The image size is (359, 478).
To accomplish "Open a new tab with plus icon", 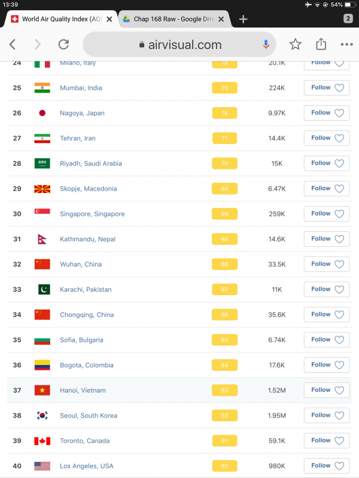I will (243, 19).
